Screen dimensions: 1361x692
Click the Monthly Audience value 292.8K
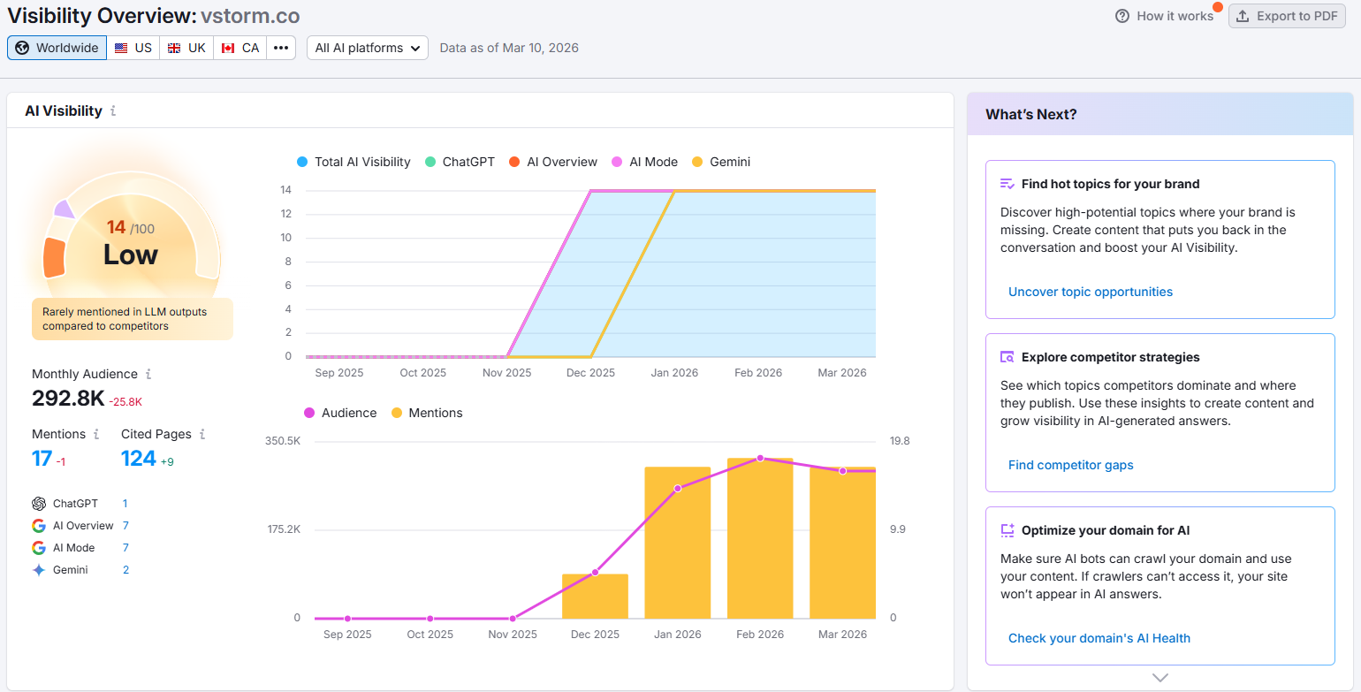pyautogui.click(x=68, y=399)
